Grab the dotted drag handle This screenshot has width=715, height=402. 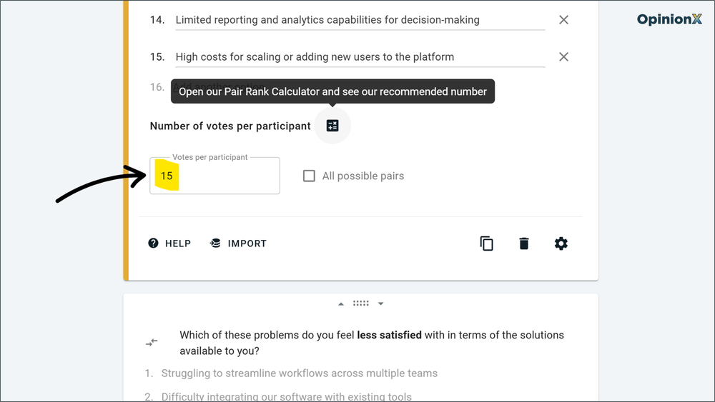click(361, 303)
